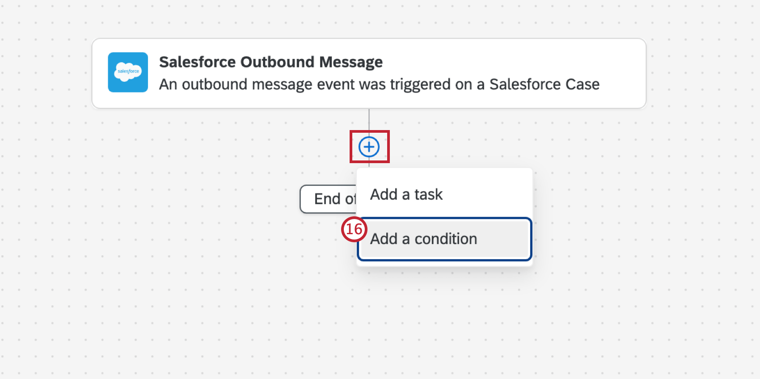Open the Salesforce Outbound Message trigger card
This screenshot has height=379, width=760.
(369, 73)
